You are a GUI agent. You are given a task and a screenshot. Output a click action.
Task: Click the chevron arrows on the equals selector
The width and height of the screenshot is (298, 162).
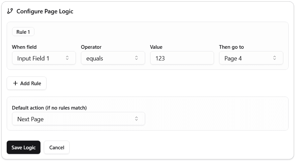point(136,58)
